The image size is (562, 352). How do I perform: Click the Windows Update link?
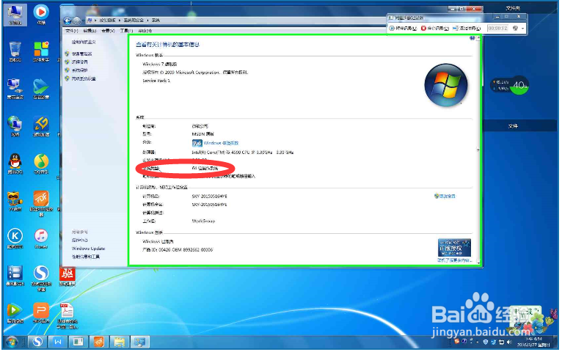pyautogui.click(x=88, y=248)
